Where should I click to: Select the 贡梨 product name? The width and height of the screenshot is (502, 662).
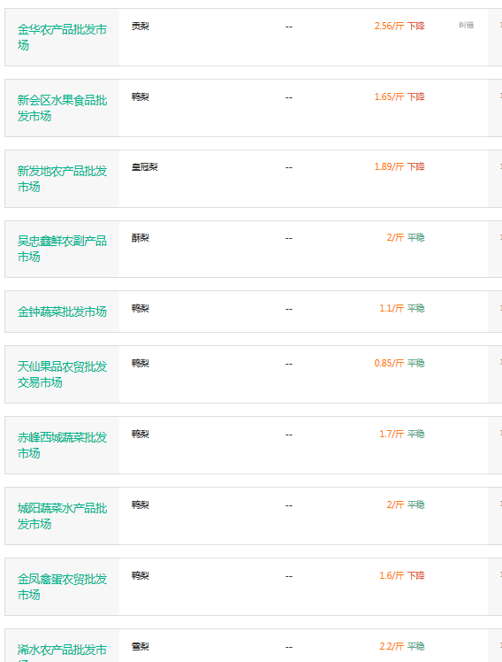coord(140,27)
